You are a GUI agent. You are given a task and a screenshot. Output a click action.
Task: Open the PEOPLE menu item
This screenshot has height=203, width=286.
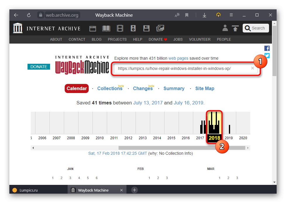(224, 39)
